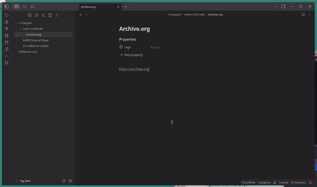Open the search magnifier icon
The image size is (317, 187).
point(25,6)
